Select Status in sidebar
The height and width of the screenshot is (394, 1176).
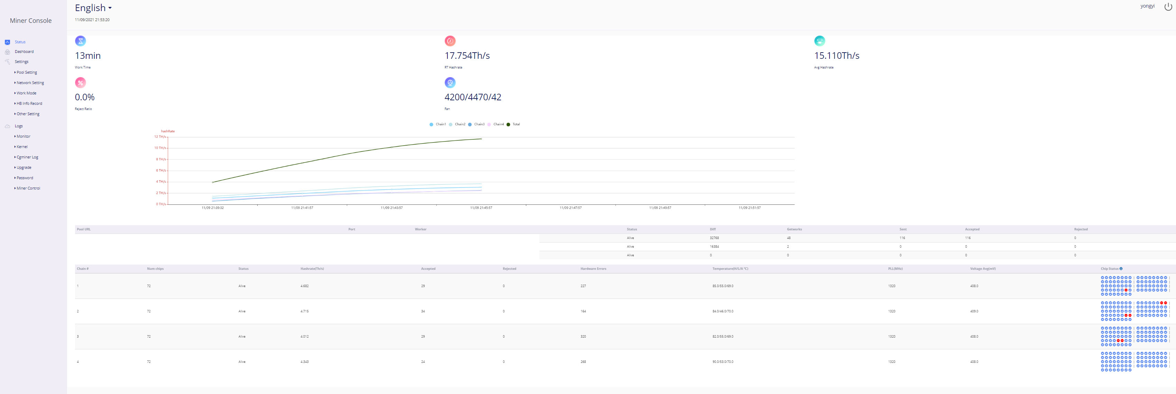[x=20, y=42]
